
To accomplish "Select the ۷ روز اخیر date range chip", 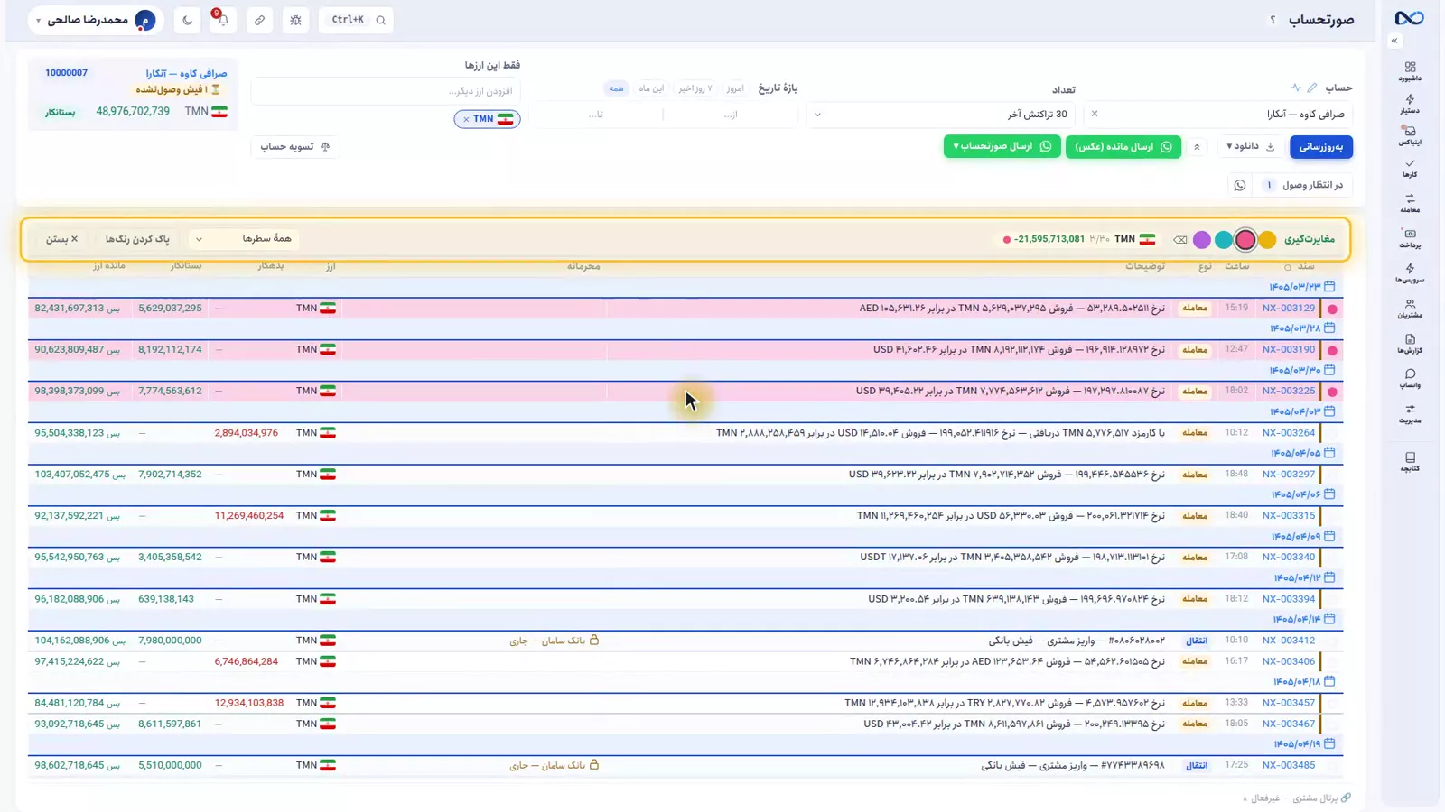I will click(695, 88).
